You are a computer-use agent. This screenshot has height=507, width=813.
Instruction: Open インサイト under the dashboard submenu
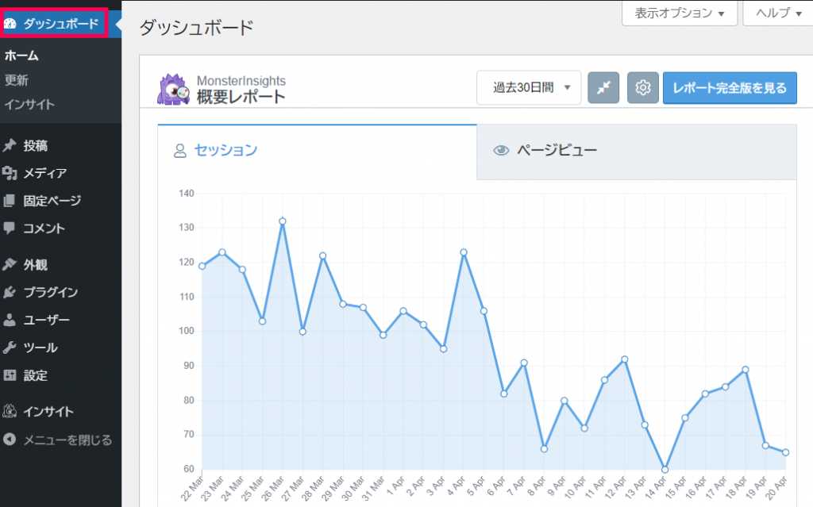29,104
